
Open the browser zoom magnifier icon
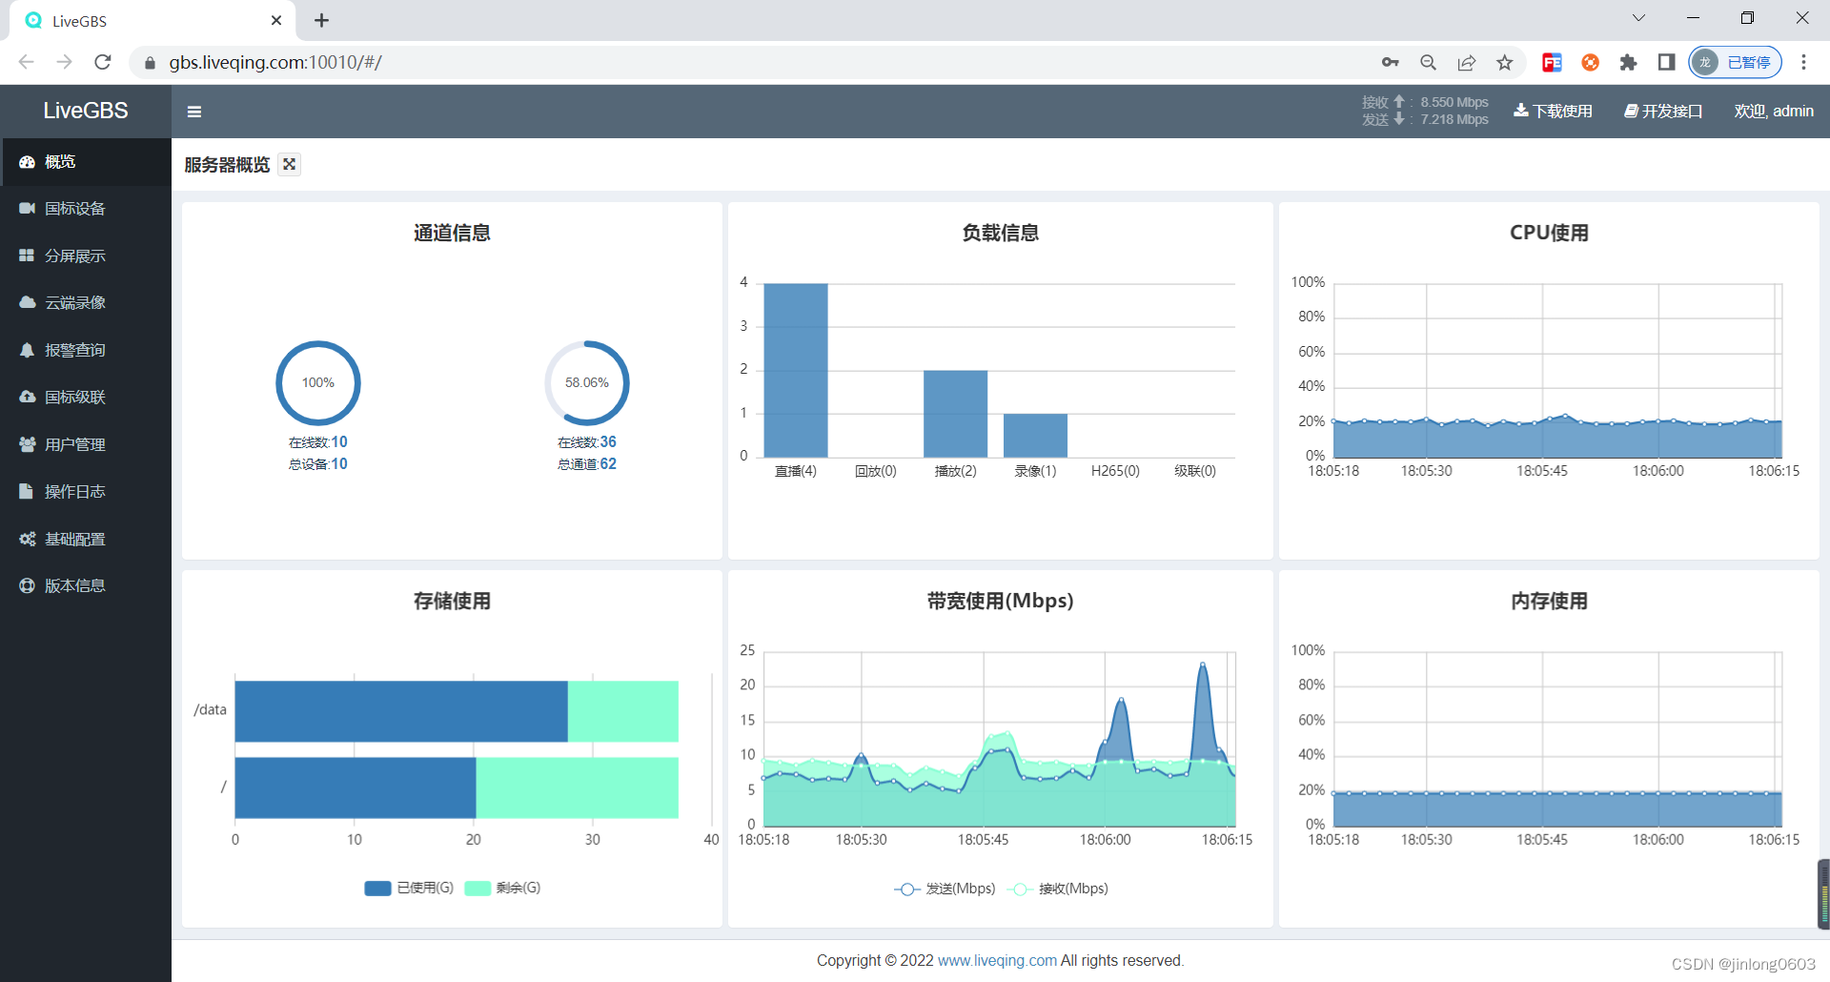click(x=1428, y=63)
